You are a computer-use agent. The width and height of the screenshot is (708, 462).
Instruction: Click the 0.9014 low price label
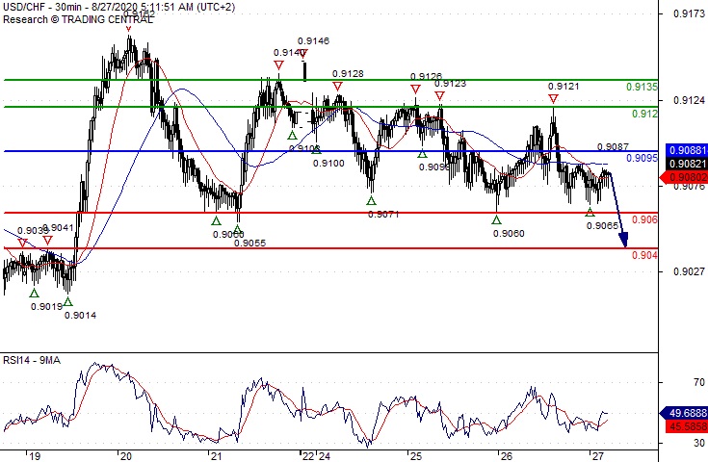80,316
